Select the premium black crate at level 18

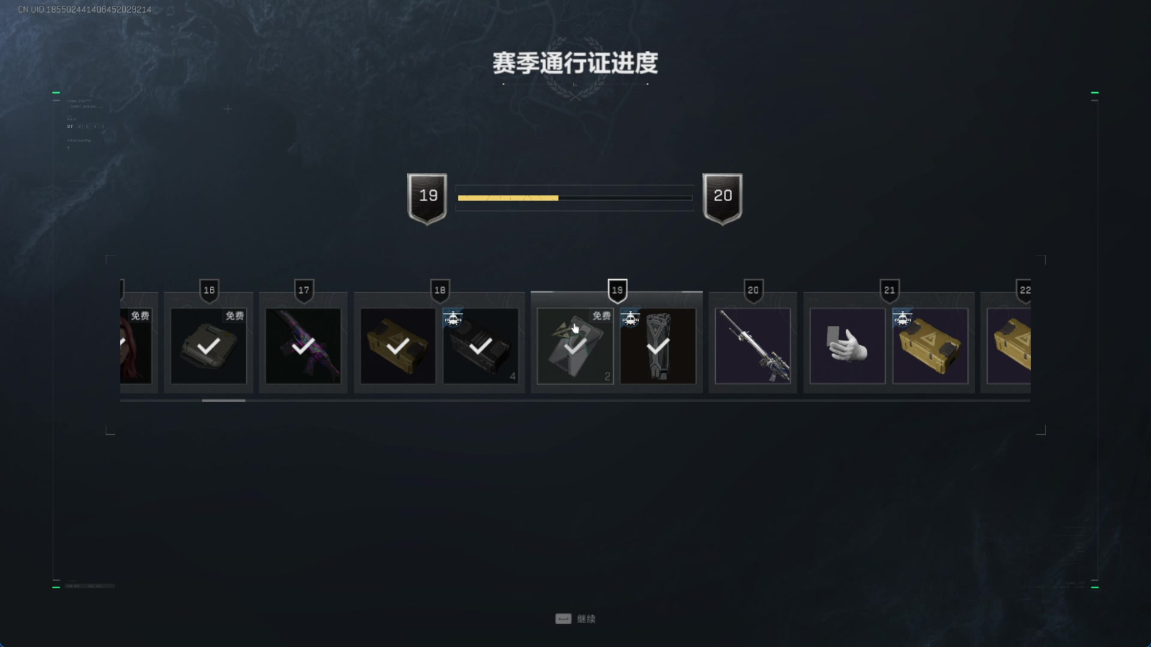pyautogui.click(x=481, y=346)
